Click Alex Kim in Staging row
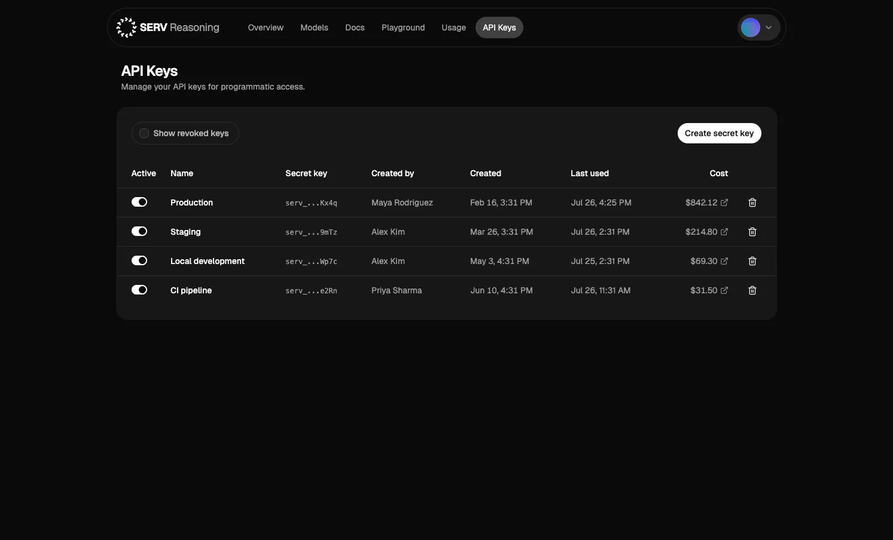This screenshot has height=540, width=893. 388,232
